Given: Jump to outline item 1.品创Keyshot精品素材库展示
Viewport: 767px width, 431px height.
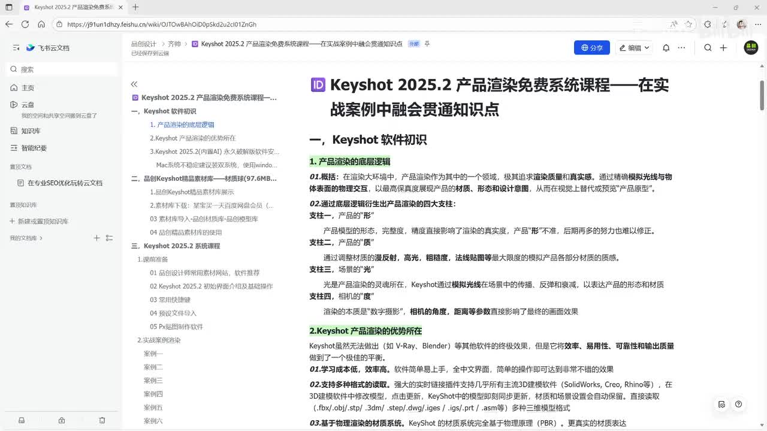Looking at the screenshot, I should tap(192, 192).
